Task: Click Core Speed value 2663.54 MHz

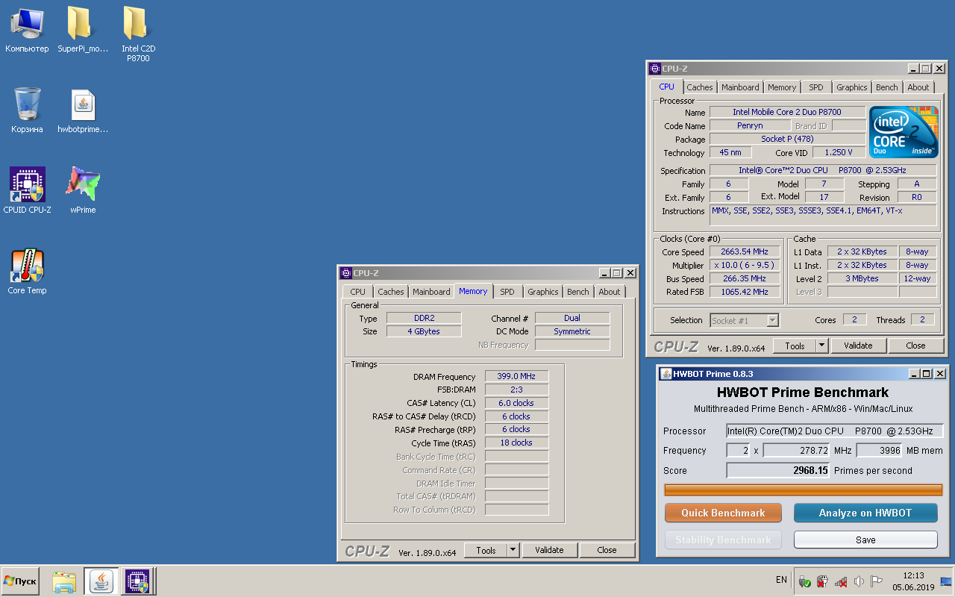Action: coord(745,252)
